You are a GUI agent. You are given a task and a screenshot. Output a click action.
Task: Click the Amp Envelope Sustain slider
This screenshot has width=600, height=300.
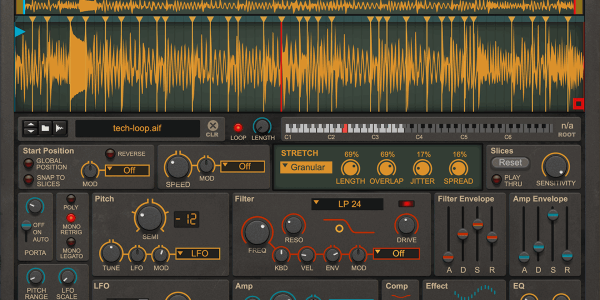553,214
